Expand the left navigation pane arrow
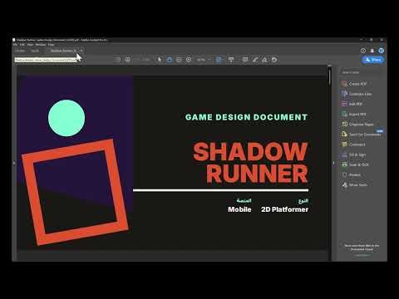The height and width of the screenshot is (299, 399). (14, 163)
